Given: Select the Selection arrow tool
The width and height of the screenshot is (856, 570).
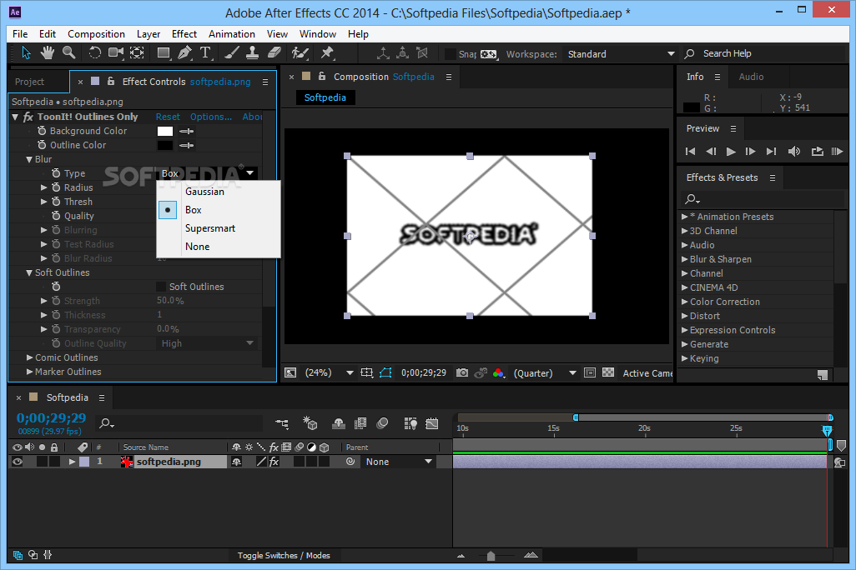Looking at the screenshot, I should (x=26, y=52).
